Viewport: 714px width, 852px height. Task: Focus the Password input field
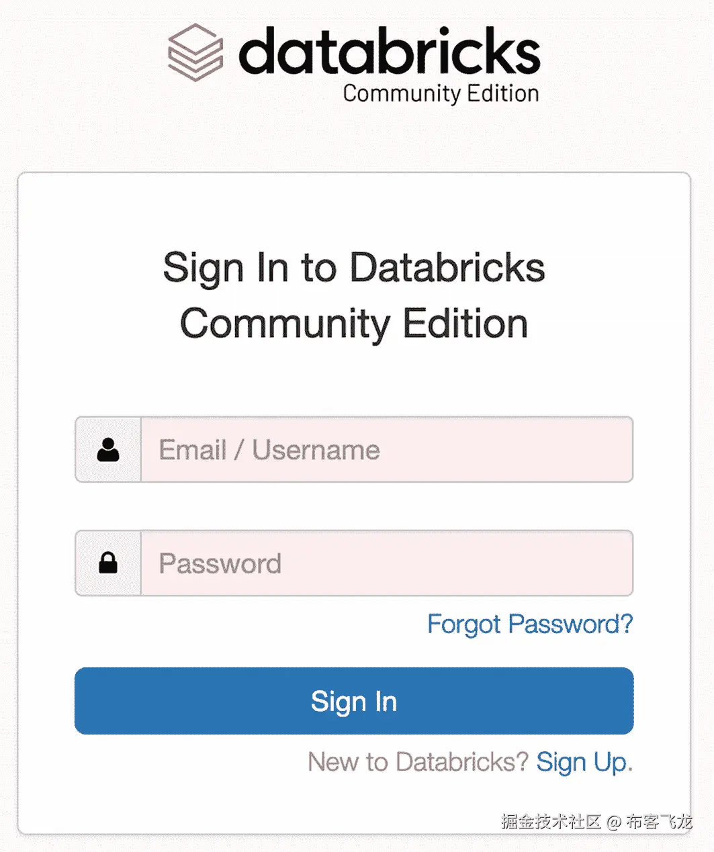(386, 563)
